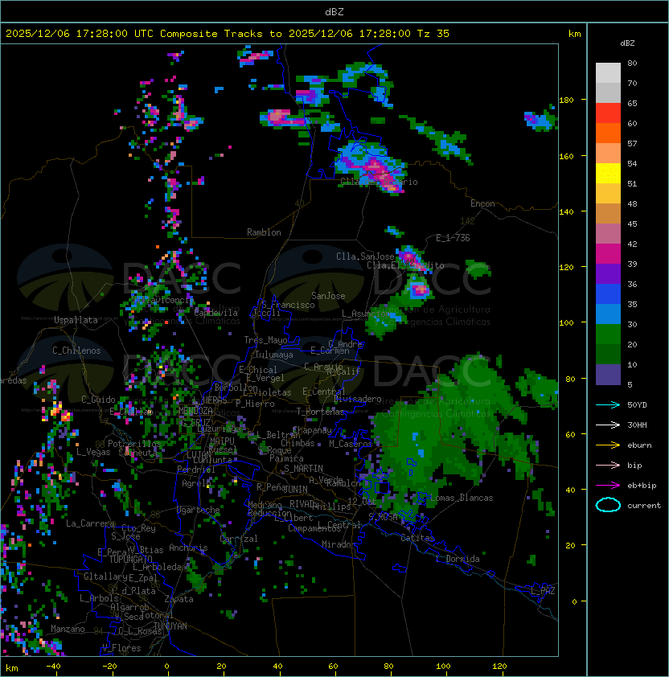Click the 'S_MARTIN' map label
Image resolution: width=669 pixels, height=677 pixels.
coord(303,469)
